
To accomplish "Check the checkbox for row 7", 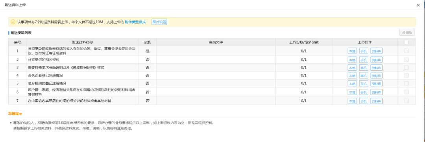I will [406, 101].
